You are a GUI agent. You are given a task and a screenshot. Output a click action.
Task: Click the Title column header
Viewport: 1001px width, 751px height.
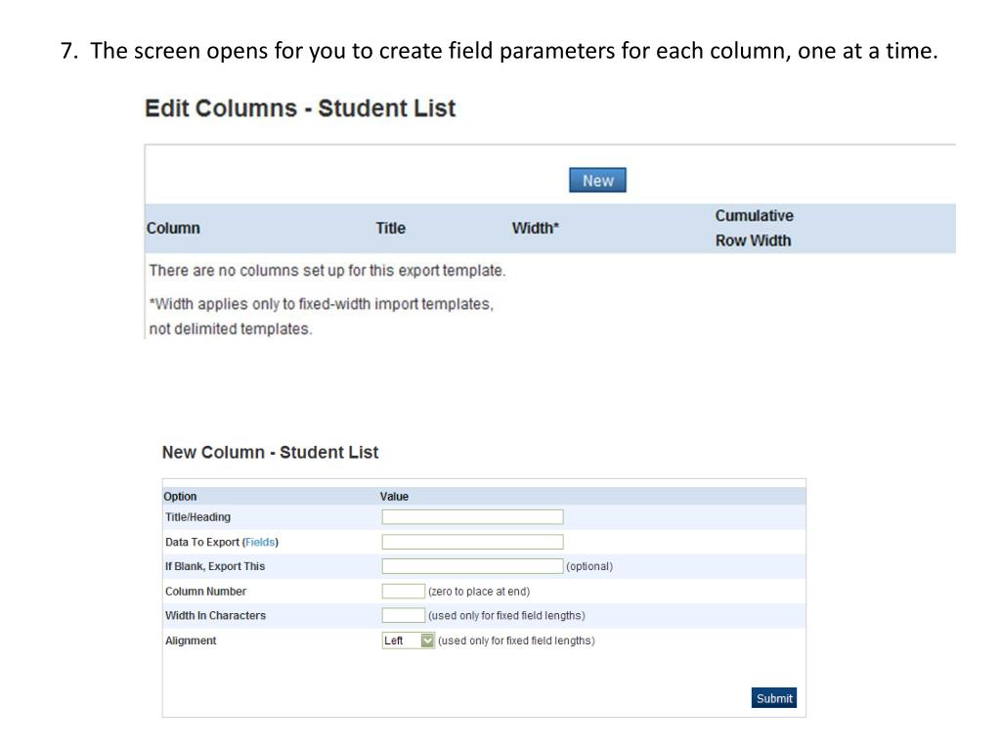tap(391, 228)
